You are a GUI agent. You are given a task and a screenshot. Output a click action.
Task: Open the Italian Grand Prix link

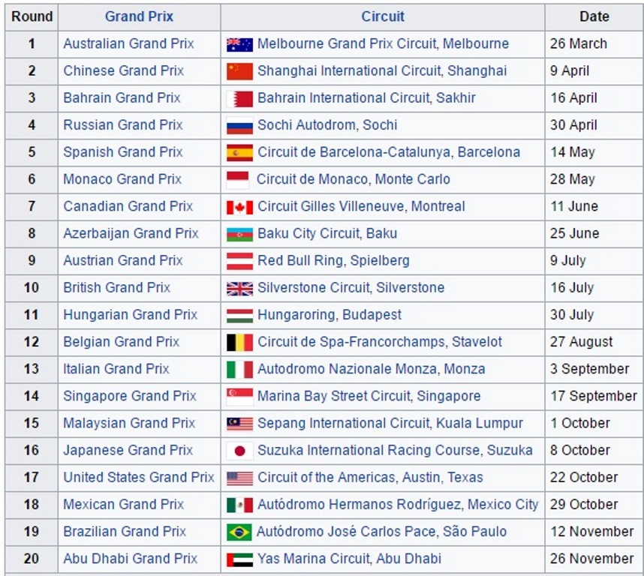coord(116,368)
